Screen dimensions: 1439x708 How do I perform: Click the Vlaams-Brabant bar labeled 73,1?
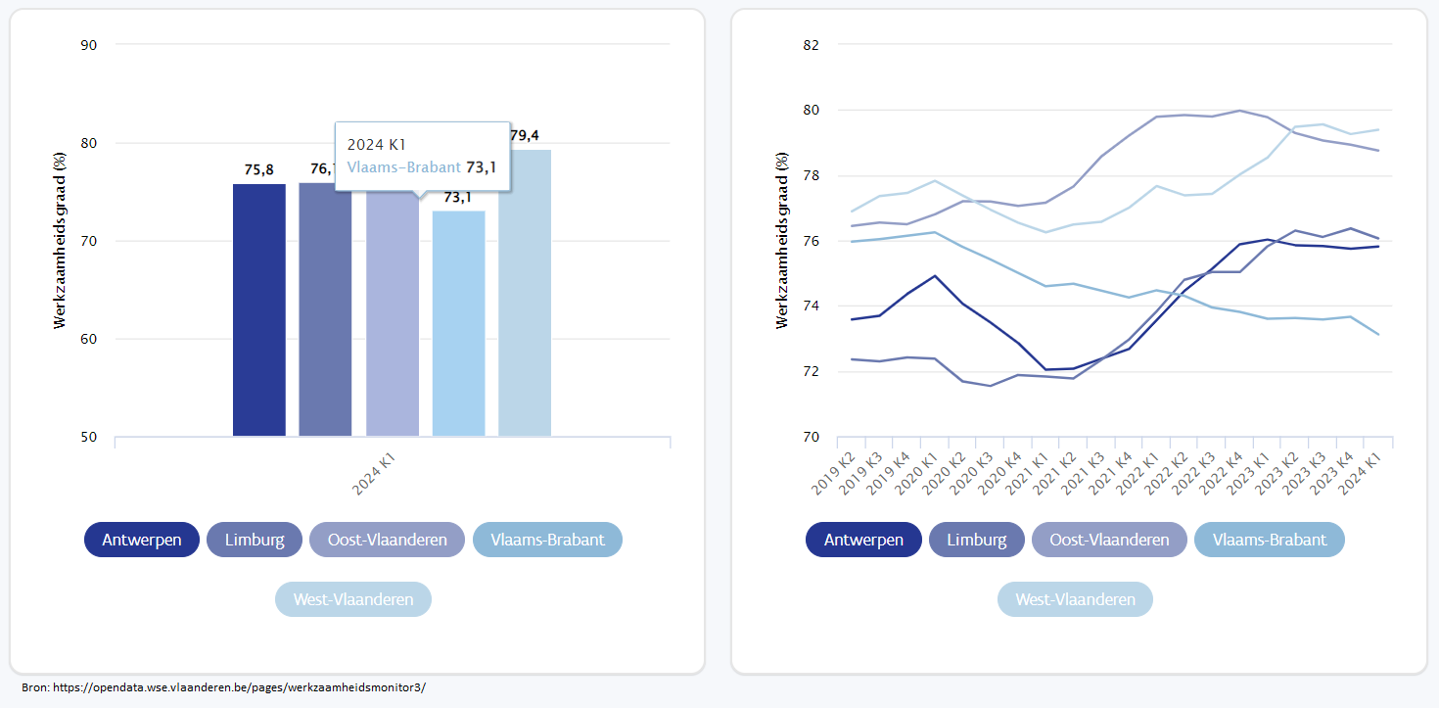458,323
